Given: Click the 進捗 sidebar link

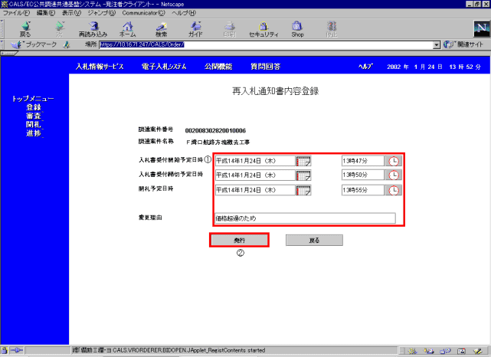Looking at the screenshot, I should pos(34,133).
